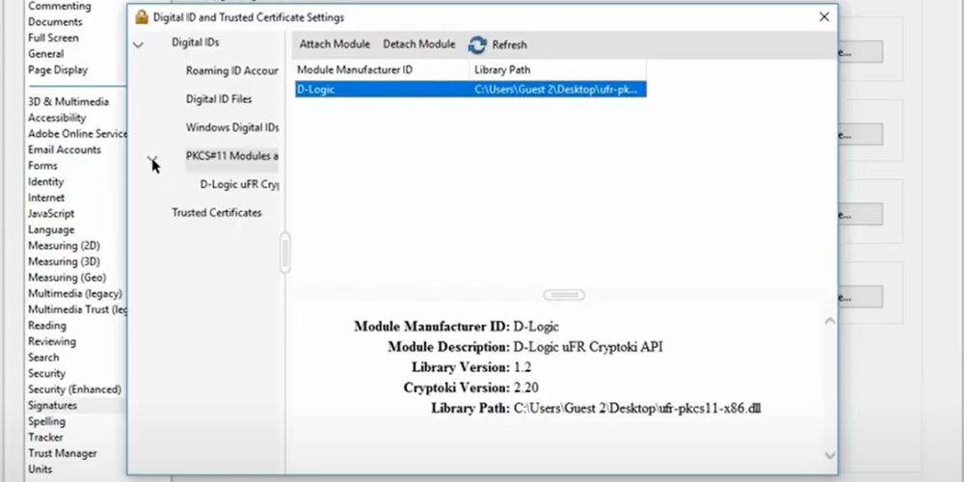
Task: Collapse the Digital IDs tree node
Action: [x=138, y=44]
